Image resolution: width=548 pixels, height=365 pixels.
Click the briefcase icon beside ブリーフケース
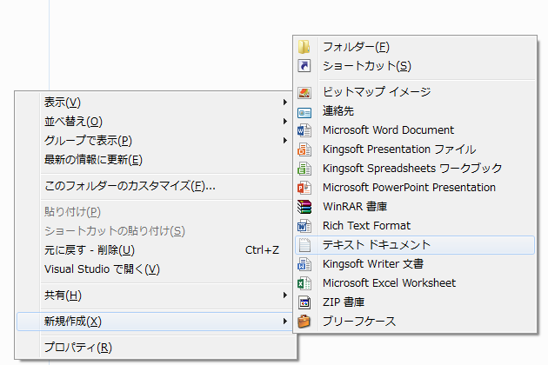[x=304, y=322]
